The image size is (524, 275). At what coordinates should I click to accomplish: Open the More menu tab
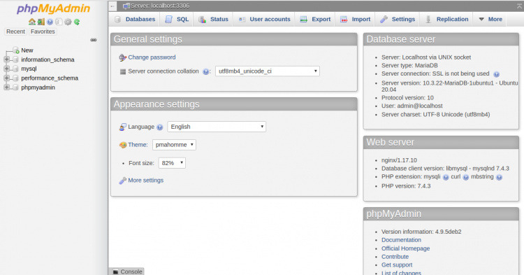point(490,20)
